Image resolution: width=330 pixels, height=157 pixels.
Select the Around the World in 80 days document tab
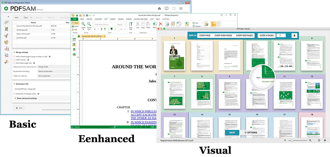point(93,36)
